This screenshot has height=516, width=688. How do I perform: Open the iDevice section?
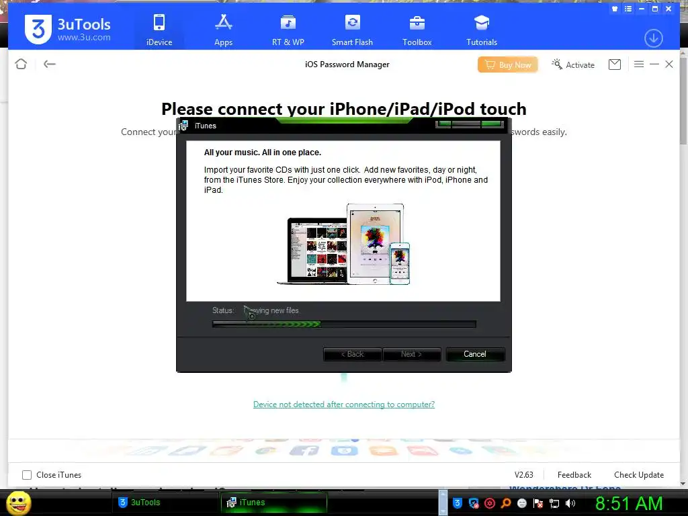point(159,30)
